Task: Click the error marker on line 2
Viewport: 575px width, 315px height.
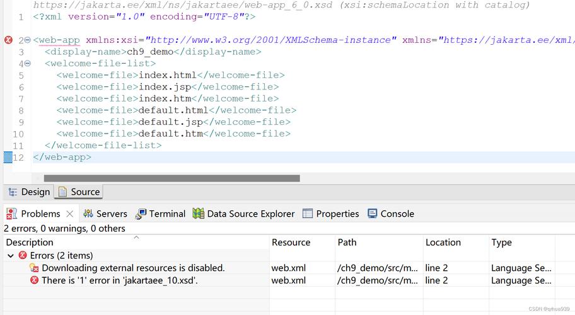Action: 8,40
